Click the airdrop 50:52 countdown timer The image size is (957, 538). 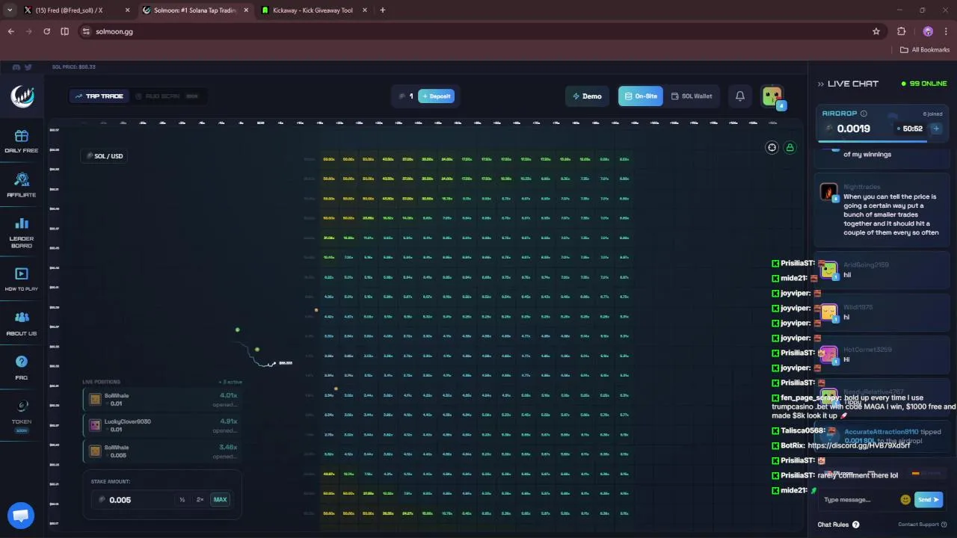click(x=911, y=129)
